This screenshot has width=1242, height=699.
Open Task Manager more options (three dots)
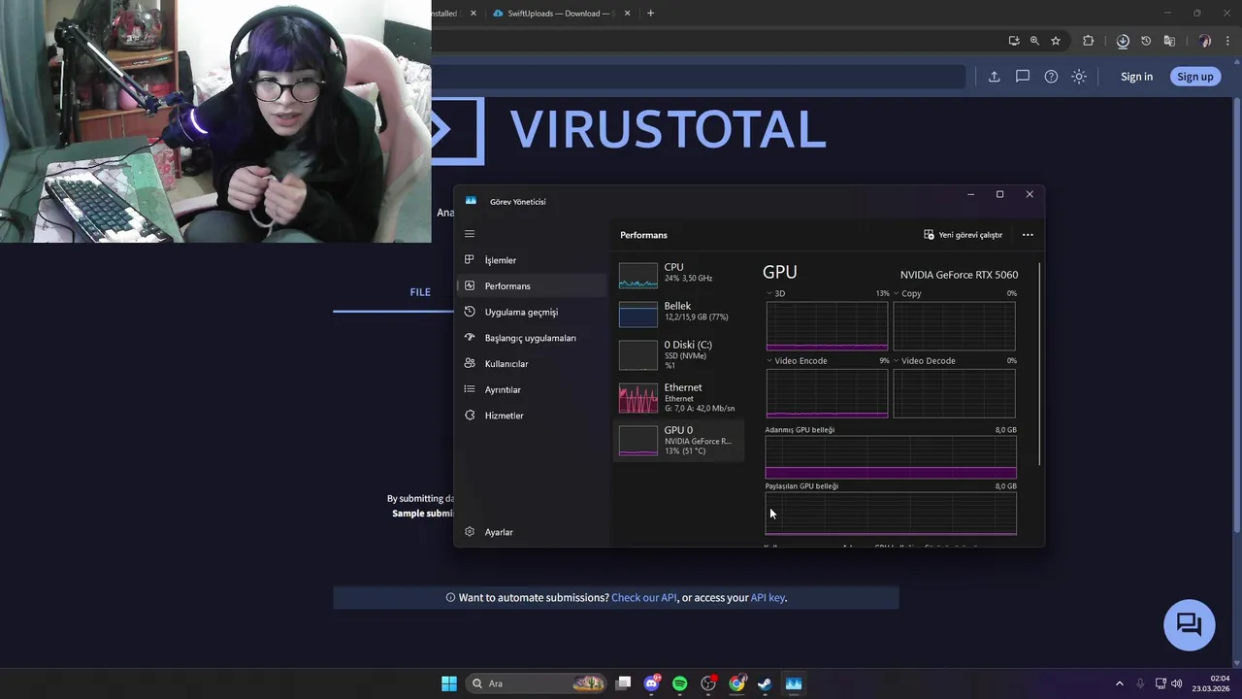[x=1028, y=235]
